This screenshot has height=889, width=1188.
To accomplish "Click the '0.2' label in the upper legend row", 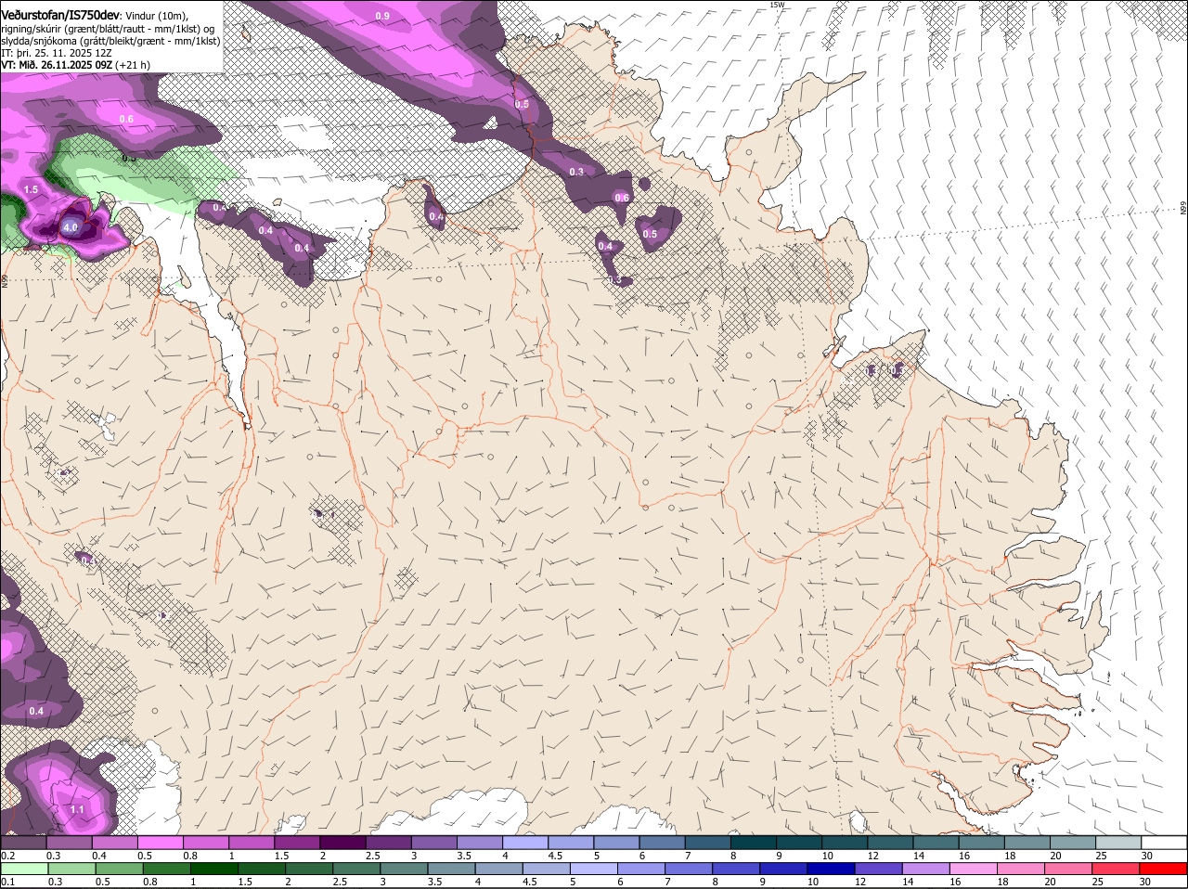I will pos(7,856).
